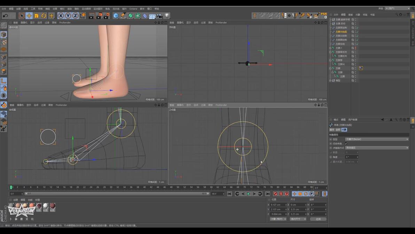Click the Undo arrow icon
The width and height of the screenshot is (415, 234).
(x=5, y=16)
